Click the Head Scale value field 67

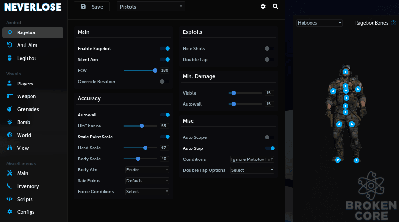point(165,148)
